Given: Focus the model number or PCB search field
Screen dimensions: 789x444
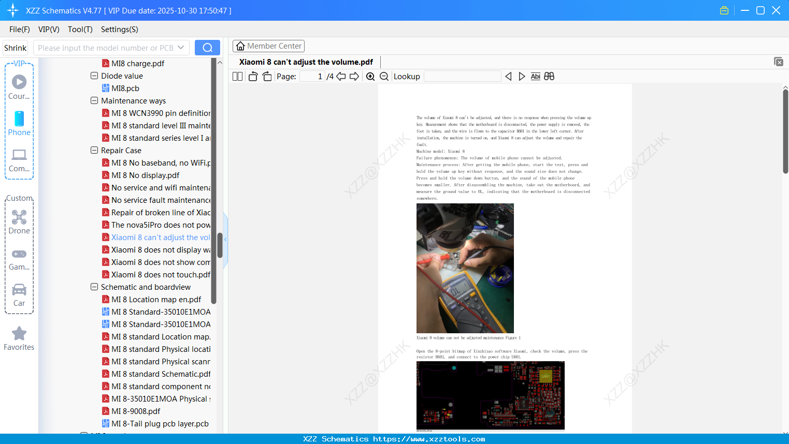Looking at the screenshot, I should (x=106, y=48).
